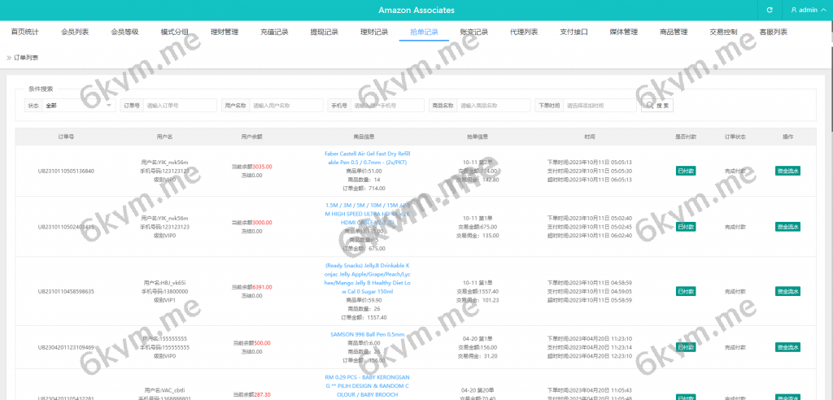Click the username HBJ_vk65i

(174, 283)
